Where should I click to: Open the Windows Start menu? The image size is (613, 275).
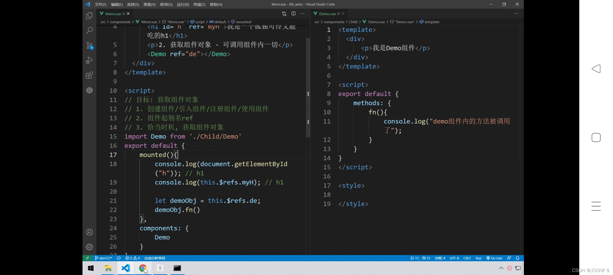[91, 268]
